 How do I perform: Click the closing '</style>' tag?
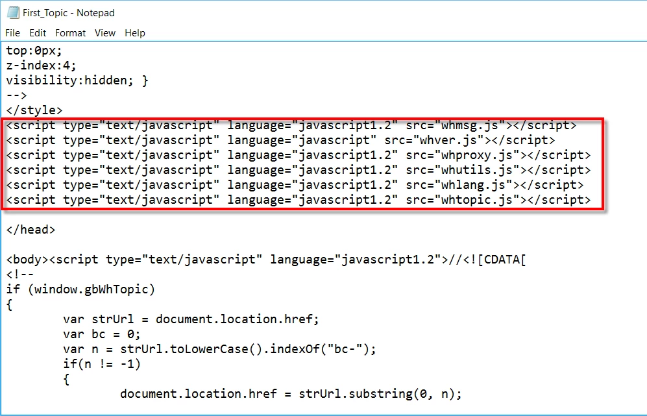34,110
